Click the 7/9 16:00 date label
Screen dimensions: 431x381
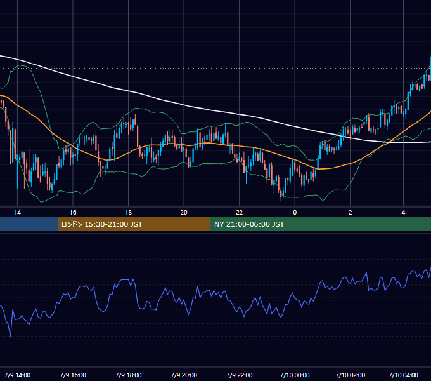[x=73, y=375]
